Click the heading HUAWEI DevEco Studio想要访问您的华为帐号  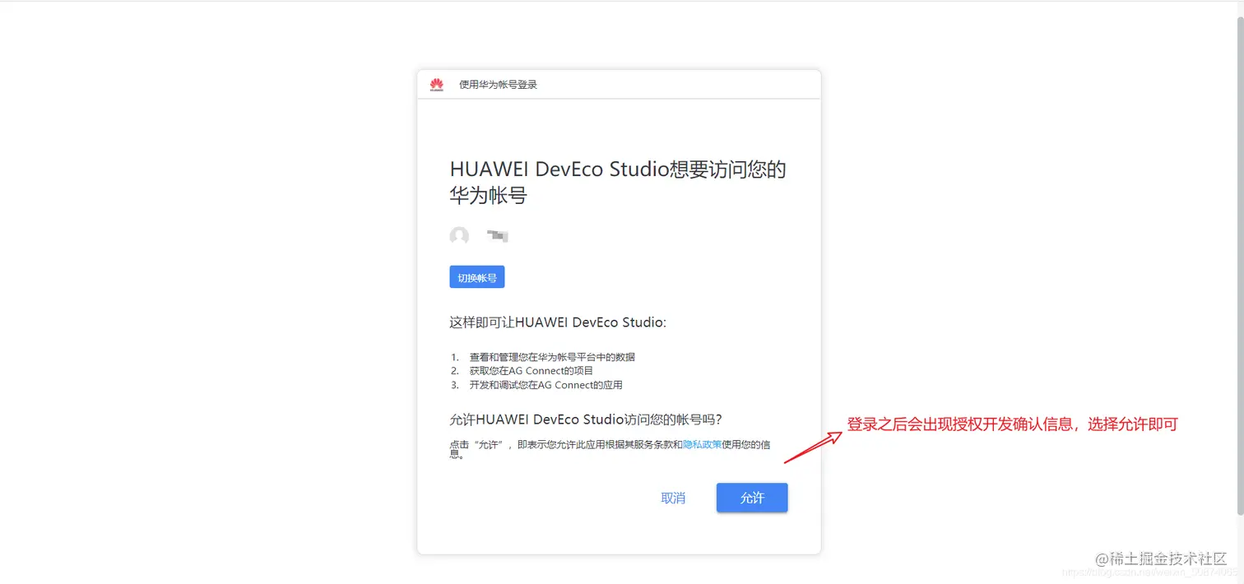click(618, 182)
